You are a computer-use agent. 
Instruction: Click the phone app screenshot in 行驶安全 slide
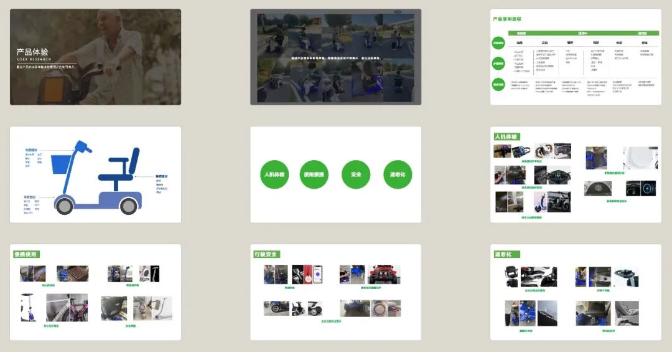click(317, 274)
